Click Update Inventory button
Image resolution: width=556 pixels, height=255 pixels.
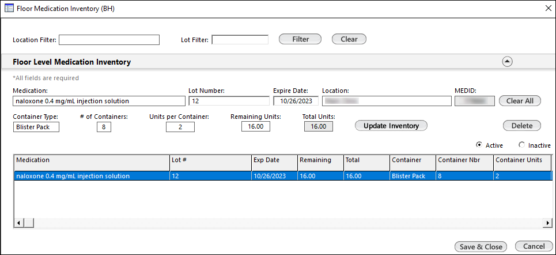click(x=391, y=126)
